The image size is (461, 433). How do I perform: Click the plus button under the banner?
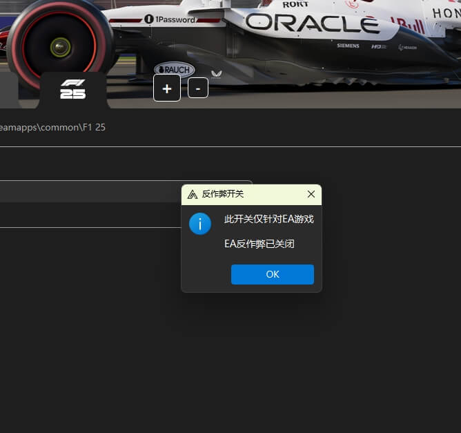(x=167, y=88)
